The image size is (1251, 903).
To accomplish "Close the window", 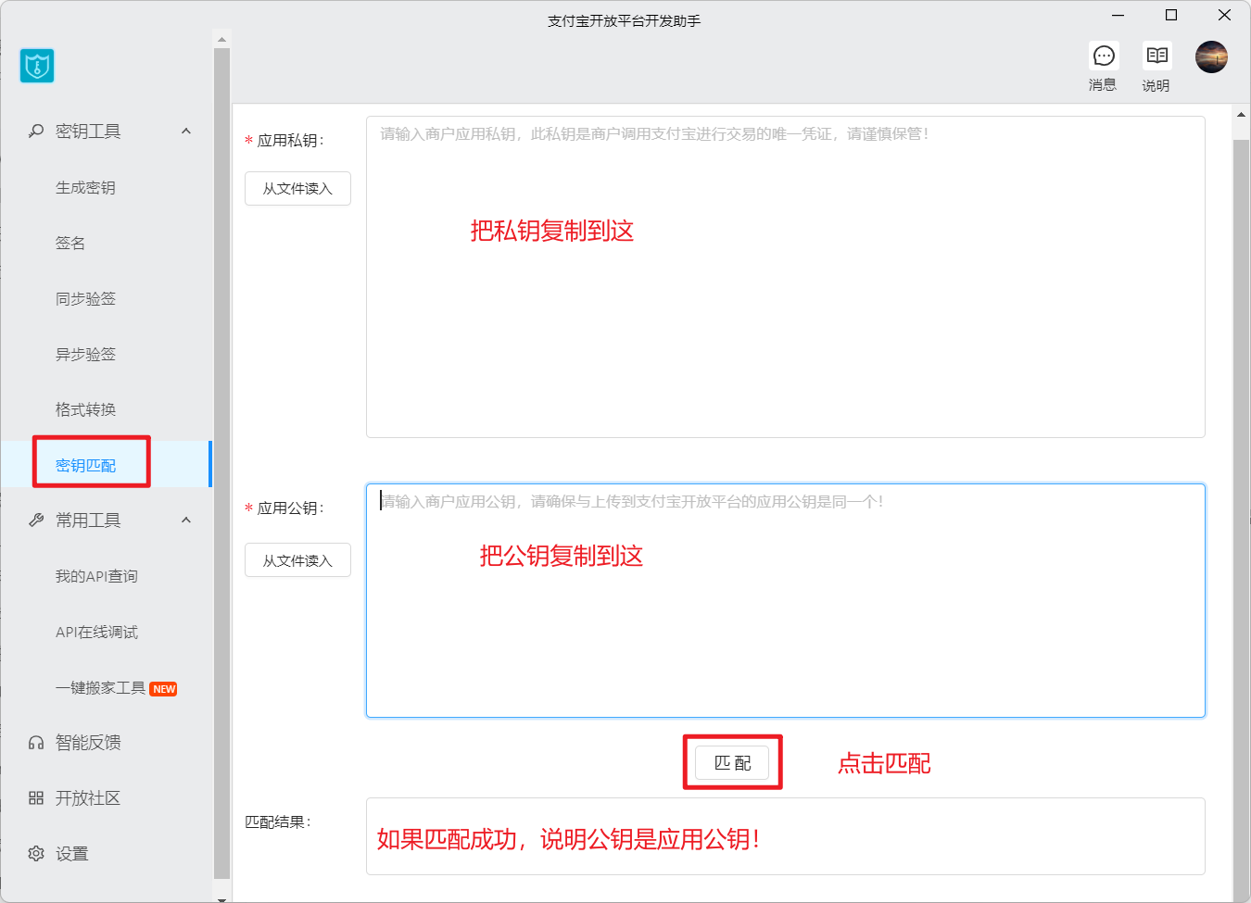I will point(1224,15).
